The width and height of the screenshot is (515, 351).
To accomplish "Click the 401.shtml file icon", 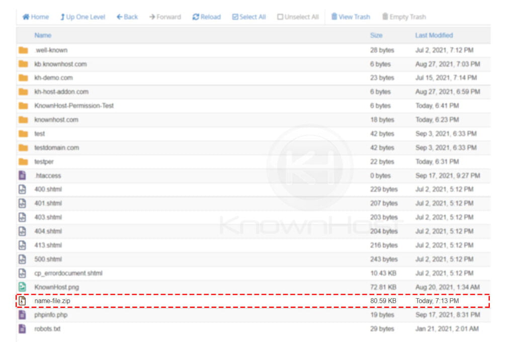I will click(22, 203).
